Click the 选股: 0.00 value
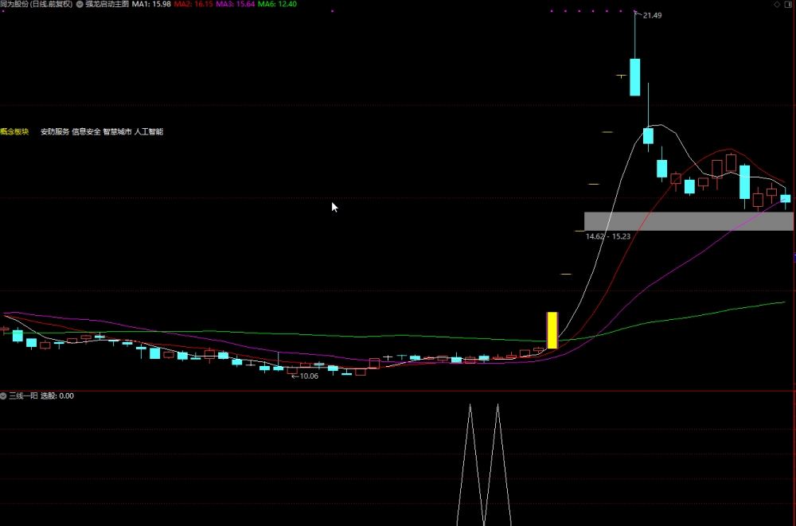Screen dimensions: 796x526 coord(57,395)
